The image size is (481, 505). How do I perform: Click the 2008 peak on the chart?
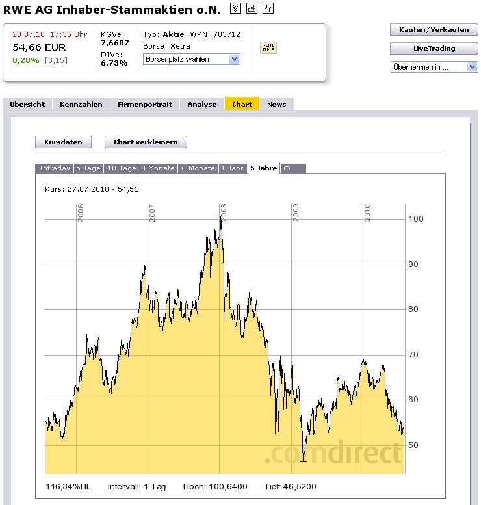coord(220,218)
